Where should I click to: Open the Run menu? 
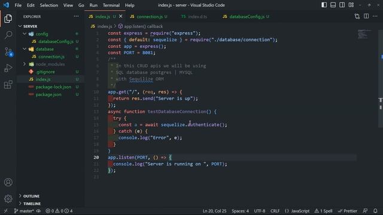tap(93, 5)
